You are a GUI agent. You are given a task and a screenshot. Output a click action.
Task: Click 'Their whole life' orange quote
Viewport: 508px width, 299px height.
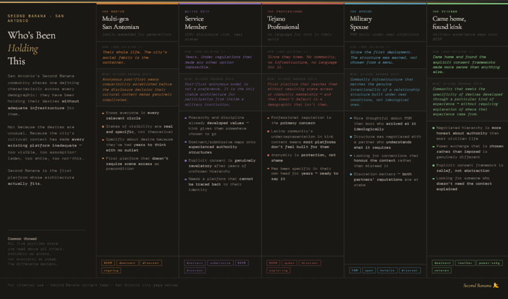pyautogui.click(x=135, y=57)
